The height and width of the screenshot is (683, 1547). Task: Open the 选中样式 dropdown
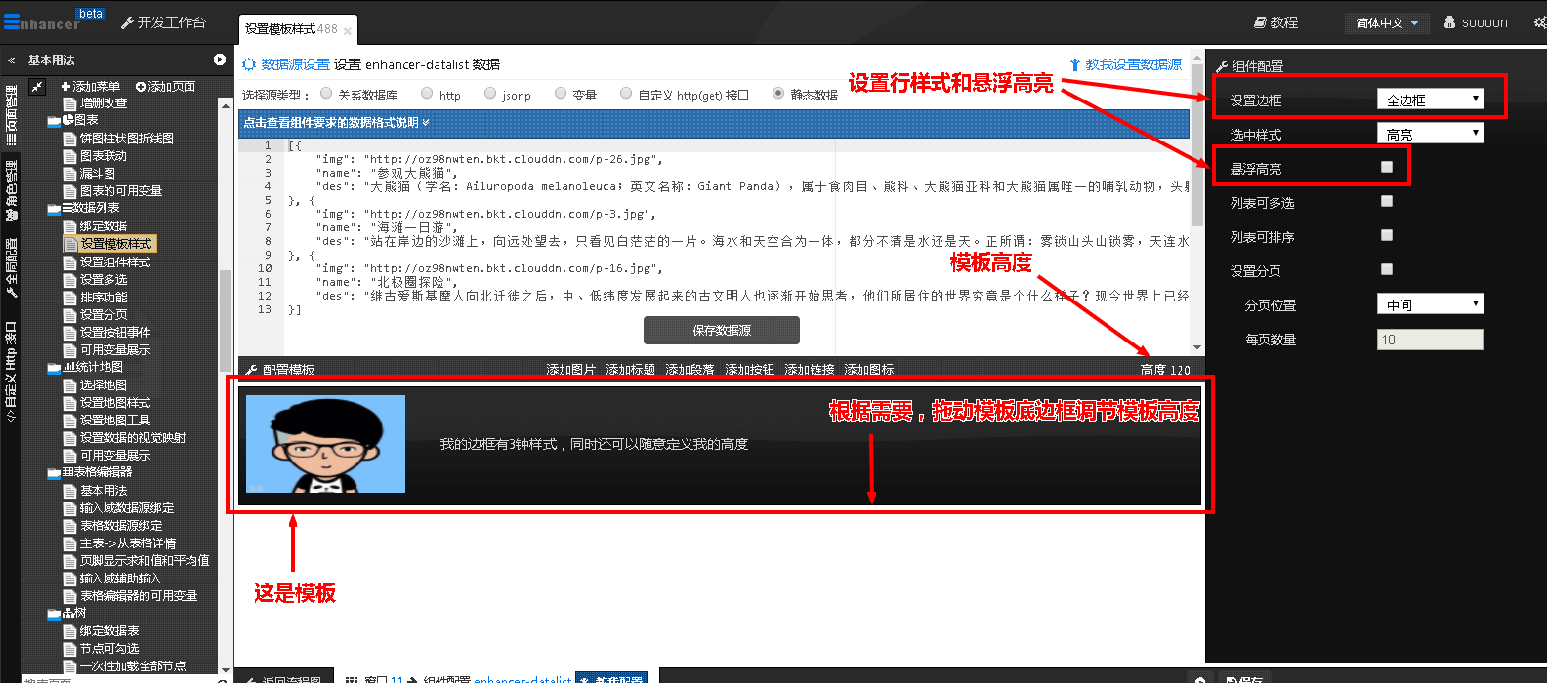coord(1430,134)
